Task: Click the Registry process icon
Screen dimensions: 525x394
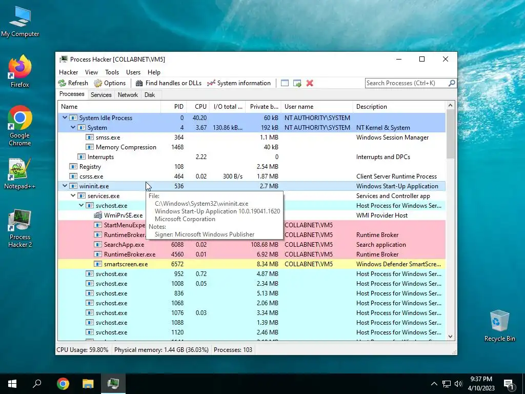Action: click(x=73, y=167)
